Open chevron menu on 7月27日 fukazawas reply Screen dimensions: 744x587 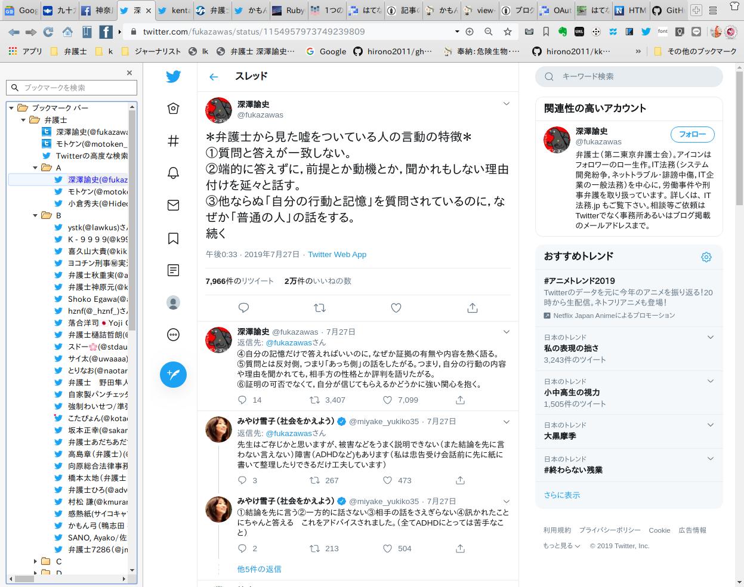(507, 332)
